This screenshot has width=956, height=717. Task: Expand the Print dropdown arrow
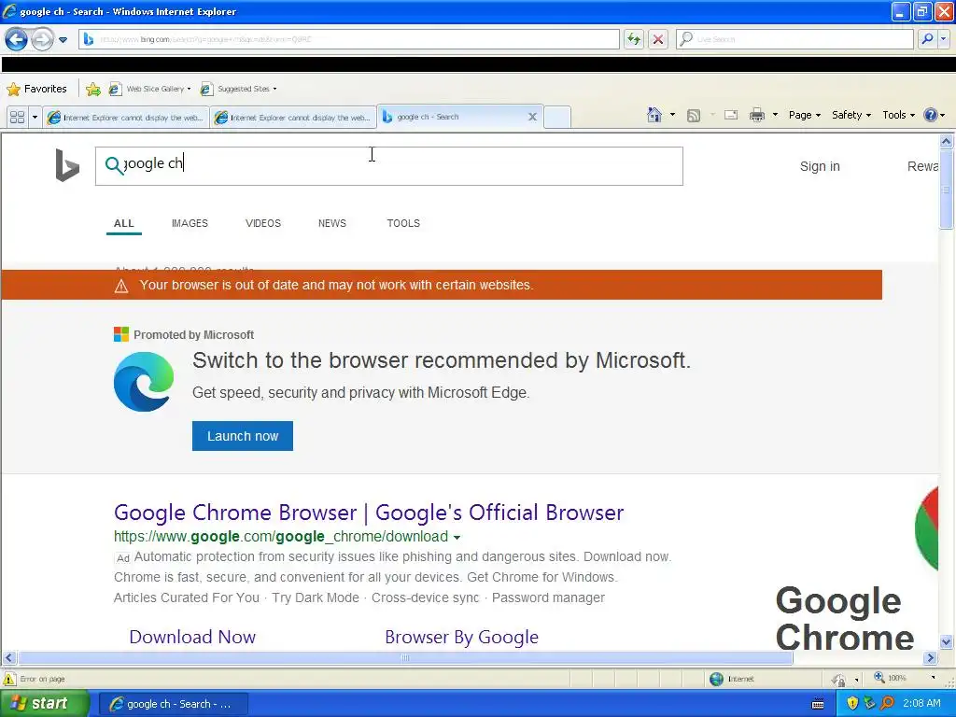click(775, 115)
